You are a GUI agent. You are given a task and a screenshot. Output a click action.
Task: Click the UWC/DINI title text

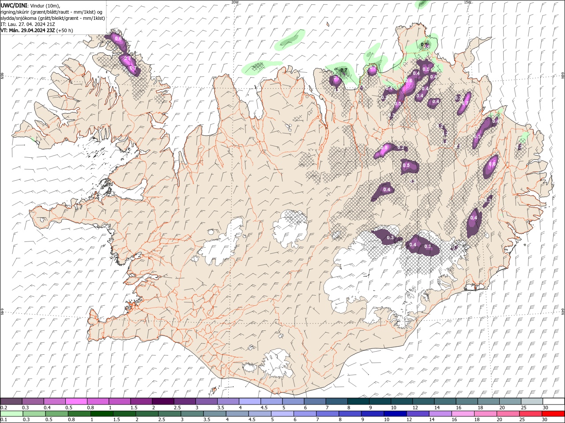click(14, 5)
